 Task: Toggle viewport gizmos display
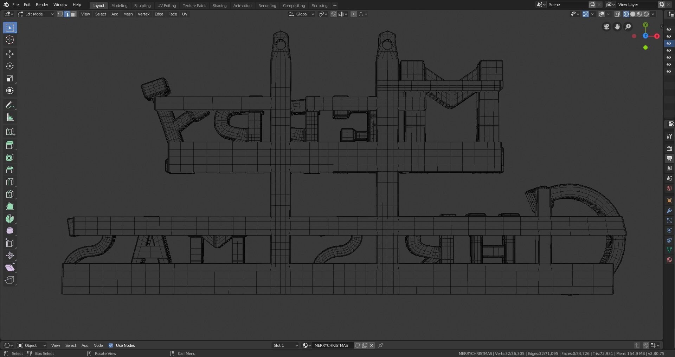tap(586, 14)
